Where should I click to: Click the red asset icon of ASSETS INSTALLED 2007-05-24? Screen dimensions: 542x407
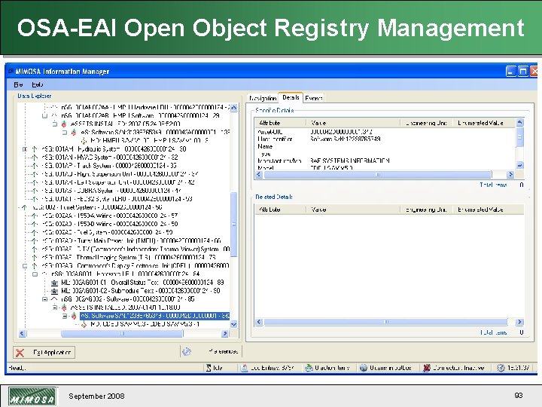click(64, 124)
